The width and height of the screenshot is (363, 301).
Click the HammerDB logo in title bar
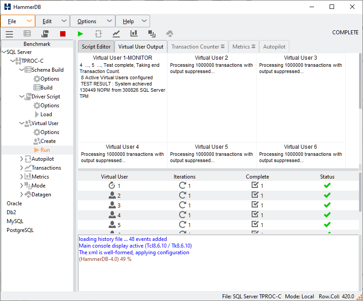point(8,7)
